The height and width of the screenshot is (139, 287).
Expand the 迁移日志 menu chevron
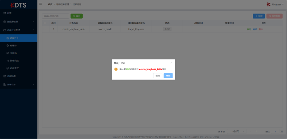pos(33,84)
